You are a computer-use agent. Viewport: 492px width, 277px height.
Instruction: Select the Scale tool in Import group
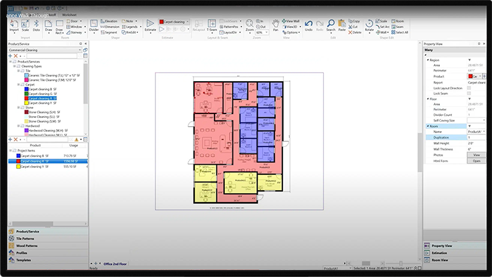tap(25, 24)
